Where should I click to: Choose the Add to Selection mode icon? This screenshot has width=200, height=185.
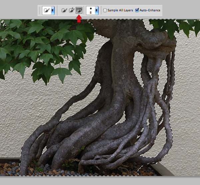coord(71,10)
